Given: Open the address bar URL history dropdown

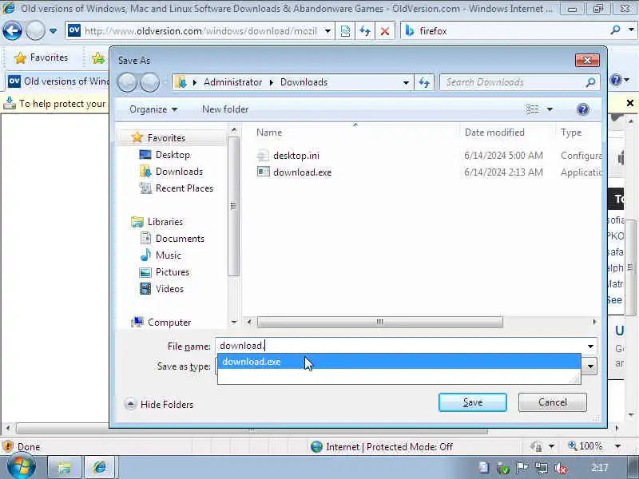Looking at the screenshot, I should 327,31.
